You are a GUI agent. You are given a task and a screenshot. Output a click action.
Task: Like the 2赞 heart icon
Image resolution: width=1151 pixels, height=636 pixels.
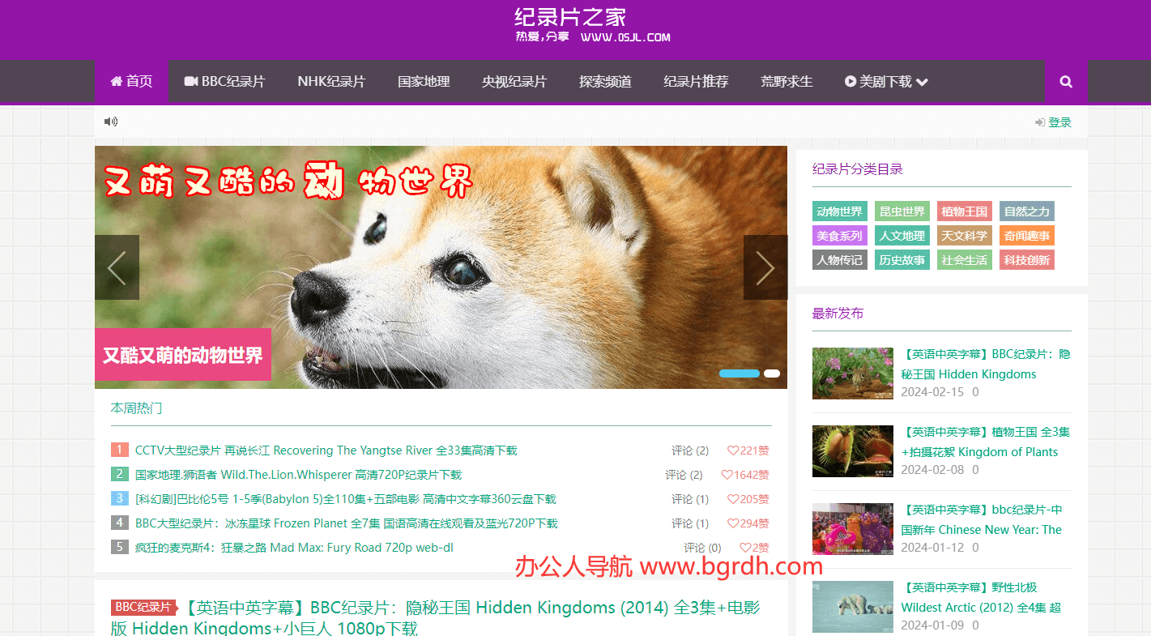[745, 548]
